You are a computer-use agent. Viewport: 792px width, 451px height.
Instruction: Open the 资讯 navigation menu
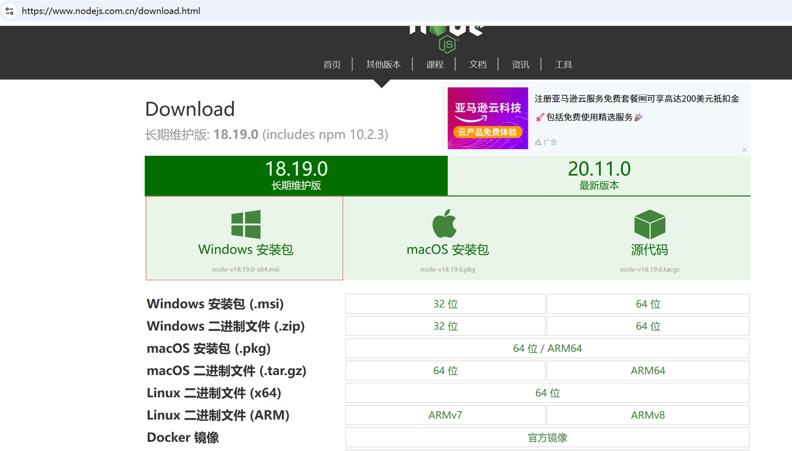(x=520, y=64)
